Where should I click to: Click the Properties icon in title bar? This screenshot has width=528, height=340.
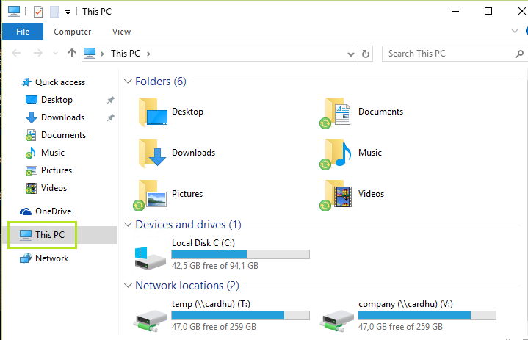(x=37, y=12)
